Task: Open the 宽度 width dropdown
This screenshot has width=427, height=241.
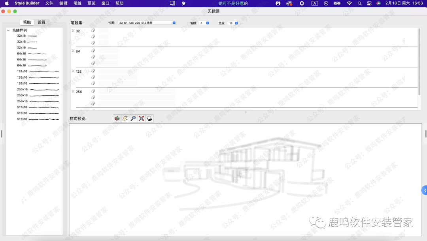Action: click(233, 23)
